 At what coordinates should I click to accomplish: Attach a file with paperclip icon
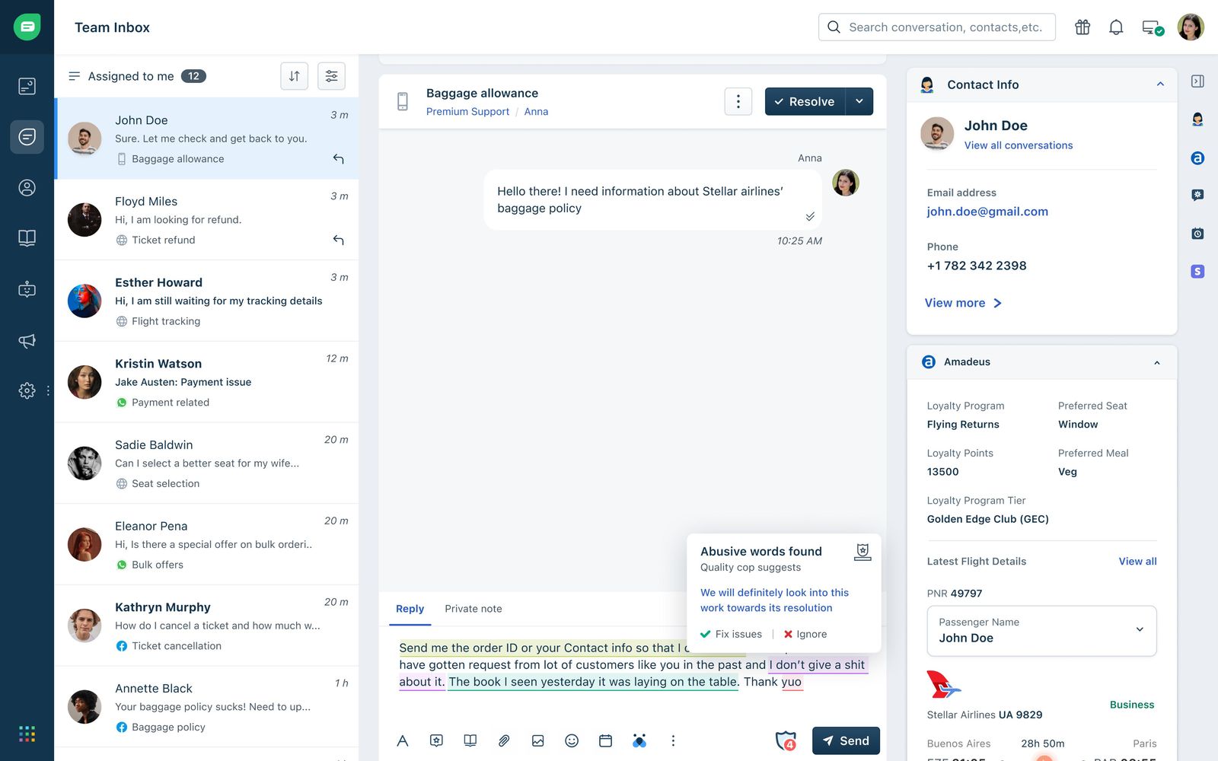[x=504, y=740]
